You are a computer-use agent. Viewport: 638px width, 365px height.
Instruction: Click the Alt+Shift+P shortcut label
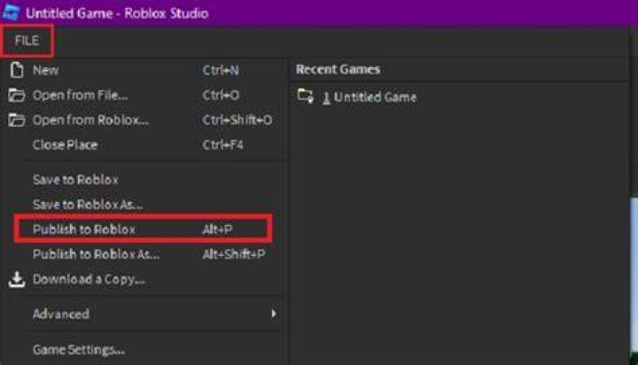[x=234, y=254]
